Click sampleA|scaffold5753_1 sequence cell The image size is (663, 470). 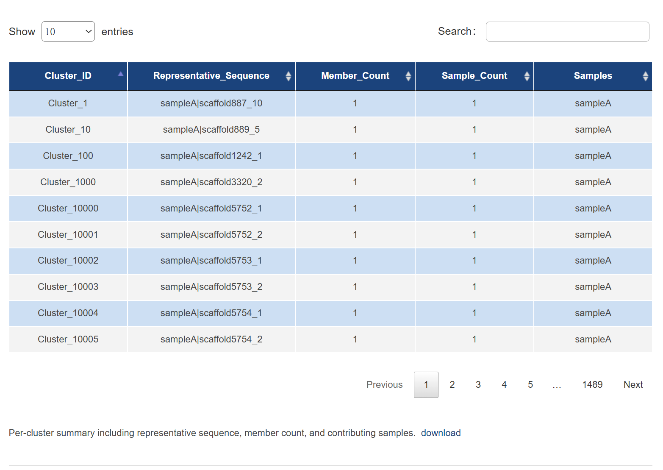(x=211, y=261)
